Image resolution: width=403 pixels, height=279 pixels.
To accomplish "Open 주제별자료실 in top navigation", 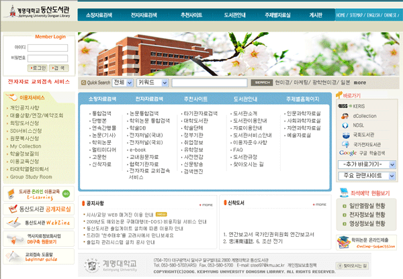I will (x=277, y=15).
